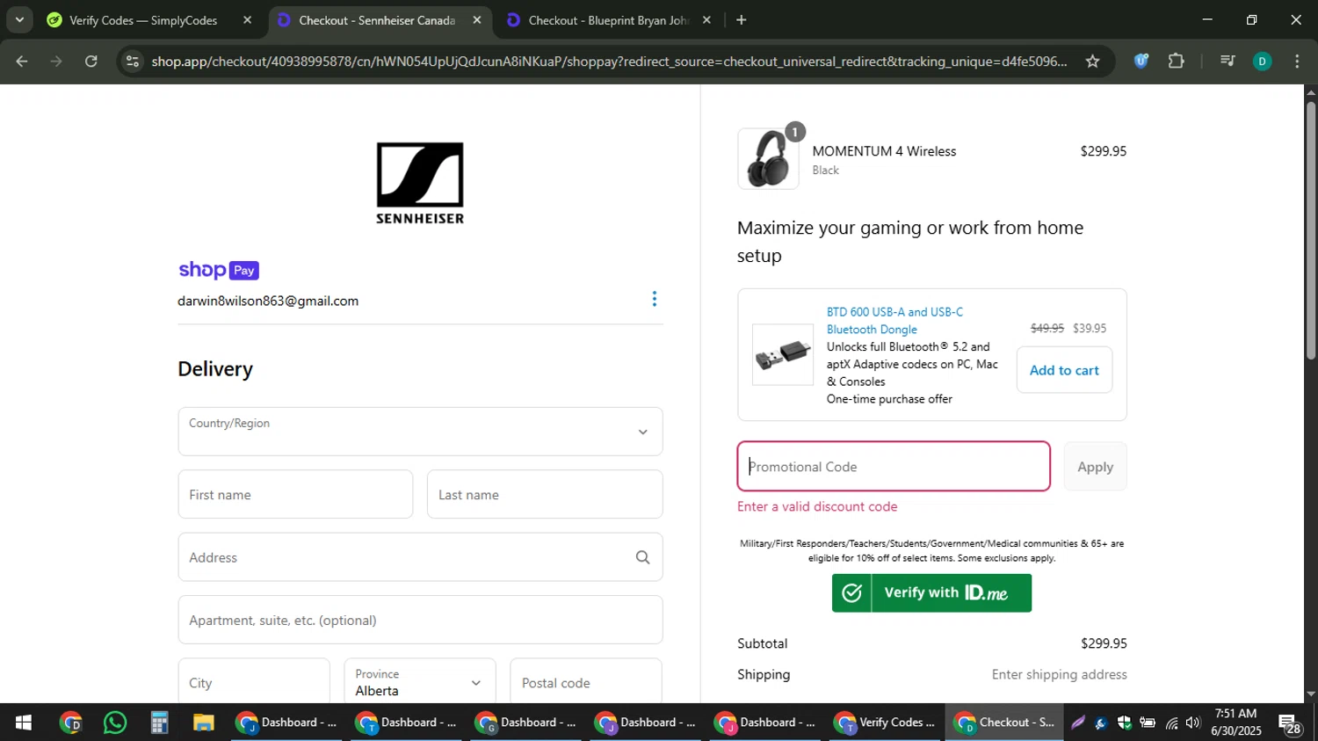Switch to Verify Codes taskbar window
Screen dimensions: 1318x741
[885, 723]
